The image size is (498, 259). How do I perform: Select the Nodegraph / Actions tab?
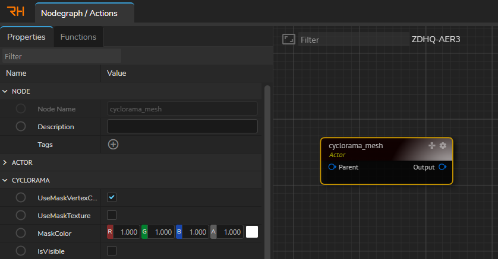79,13
